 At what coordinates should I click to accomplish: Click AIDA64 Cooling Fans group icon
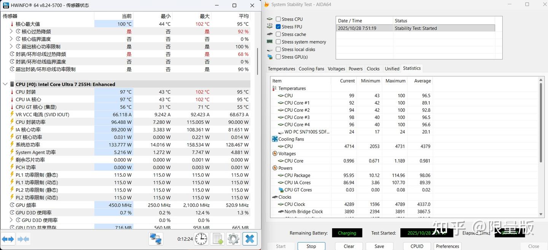[x=275, y=139]
